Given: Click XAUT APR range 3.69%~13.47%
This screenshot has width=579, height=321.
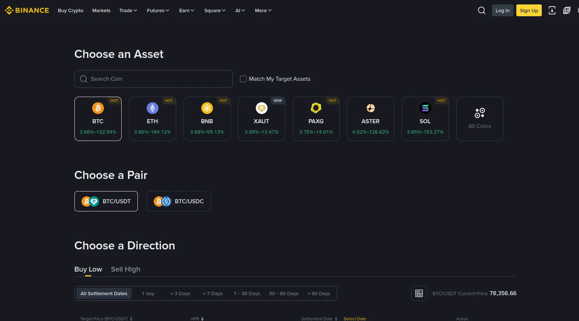Looking at the screenshot, I should pos(262,132).
